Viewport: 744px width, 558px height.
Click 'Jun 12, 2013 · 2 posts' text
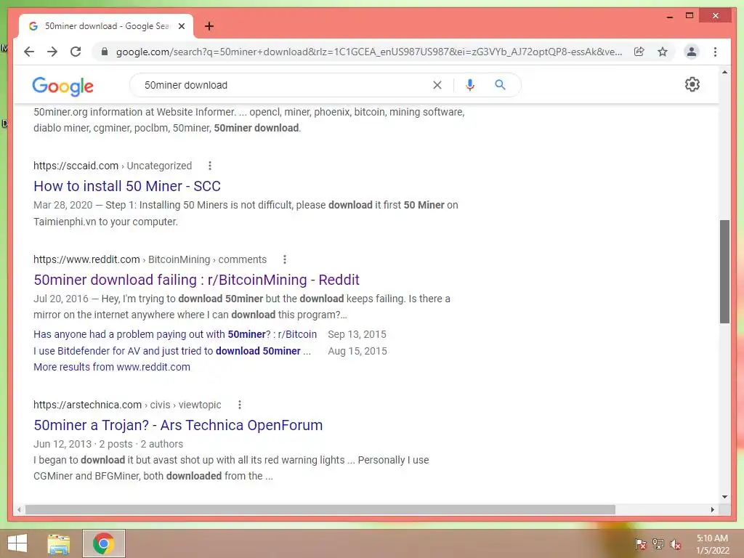[x=83, y=444]
